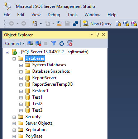Click the Disconnect server icon
This screenshot has height=139, width=138.
click(38, 44)
